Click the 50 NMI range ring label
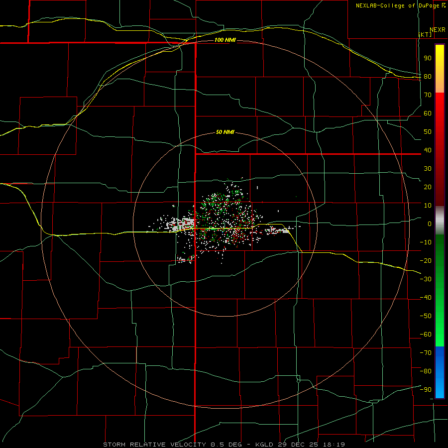 pos(225,132)
